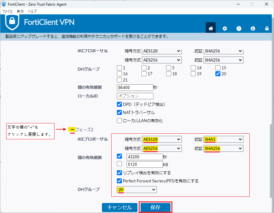Click the 保存 button
Viewport: 274px width, 213px height.
pyautogui.click(x=155, y=207)
